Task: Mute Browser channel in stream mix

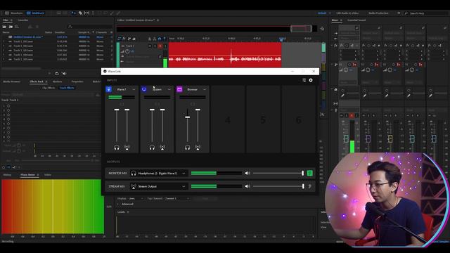Action: coord(198,148)
